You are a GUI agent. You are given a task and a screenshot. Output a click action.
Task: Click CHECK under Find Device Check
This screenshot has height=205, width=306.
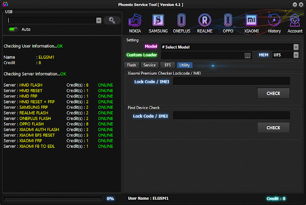pyautogui.click(x=273, y=128)
